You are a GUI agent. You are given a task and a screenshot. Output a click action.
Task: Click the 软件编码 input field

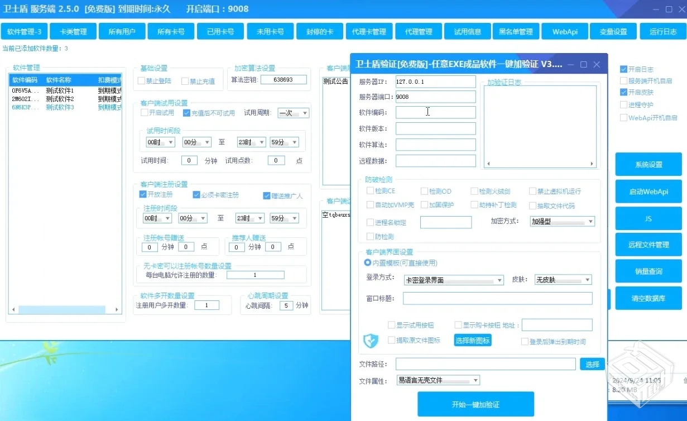pos(435,112)
